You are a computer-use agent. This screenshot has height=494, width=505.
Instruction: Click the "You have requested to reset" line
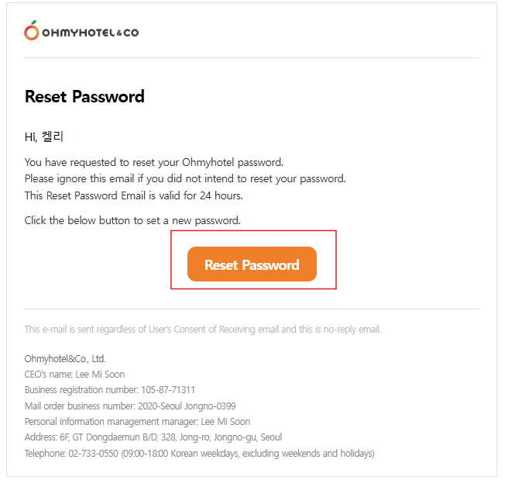pyautogui.click(x=154, y=162)
